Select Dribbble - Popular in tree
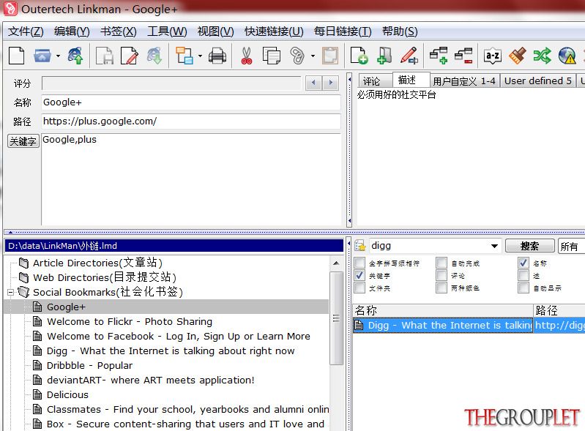Viewport: 585px width, 431px height. [89, 365]
